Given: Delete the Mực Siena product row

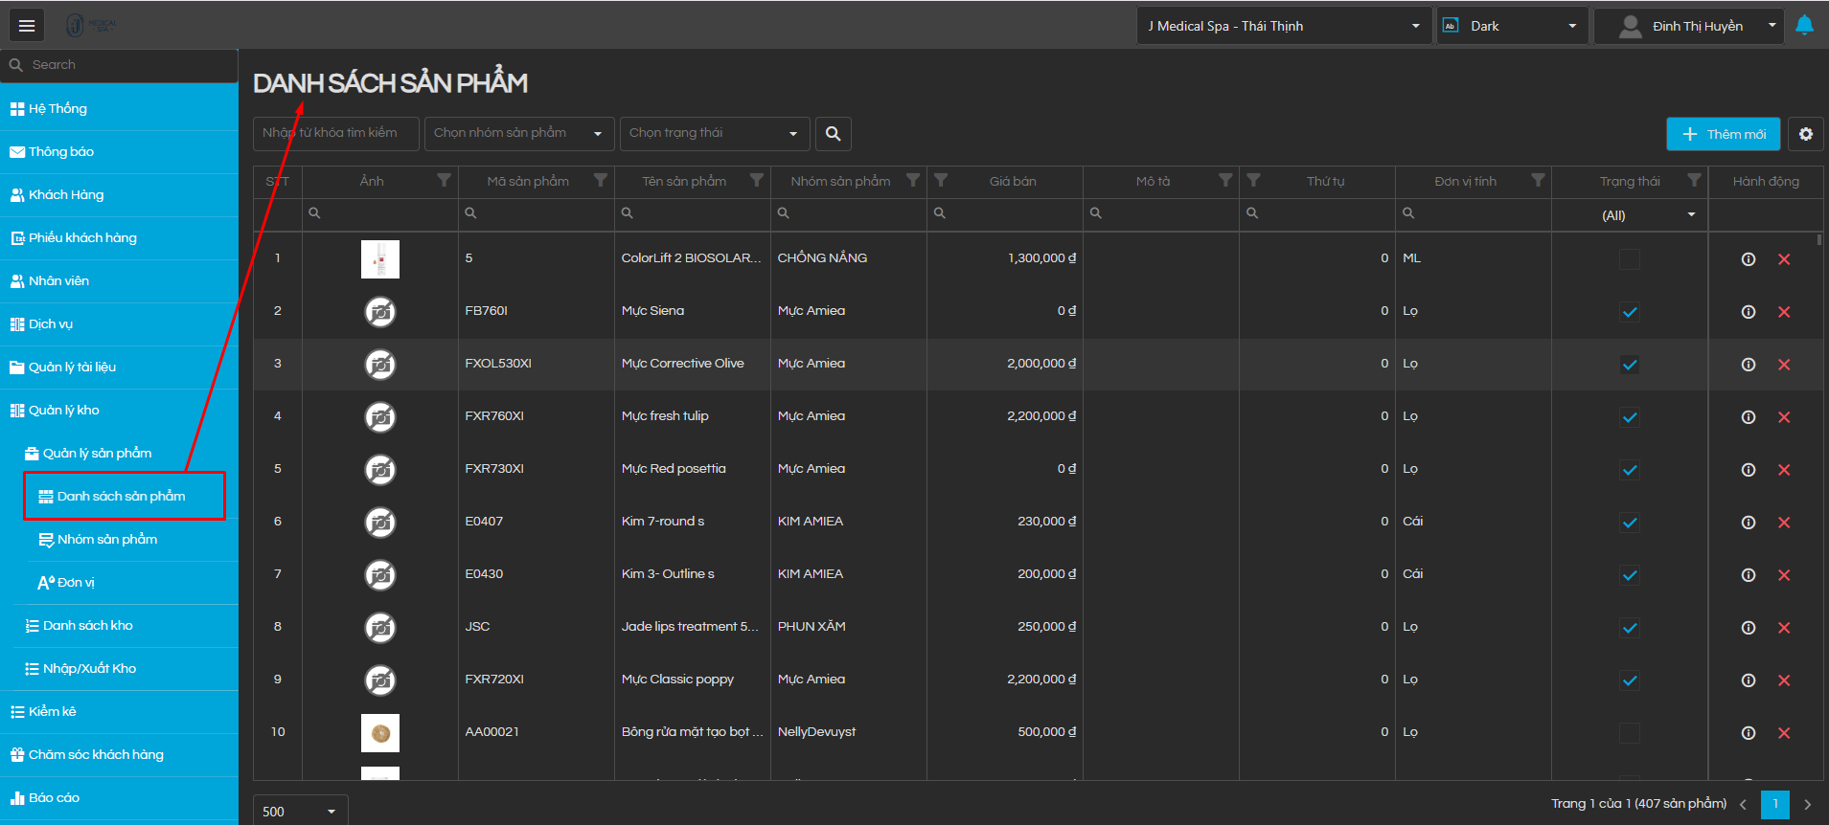Looking at the screenshot, I should tap(1783, 312).
